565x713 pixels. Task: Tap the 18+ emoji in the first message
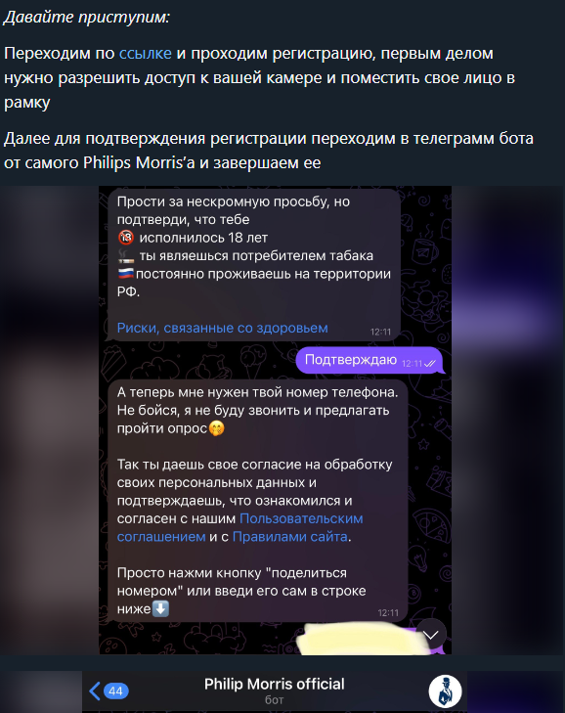(126, 238)
